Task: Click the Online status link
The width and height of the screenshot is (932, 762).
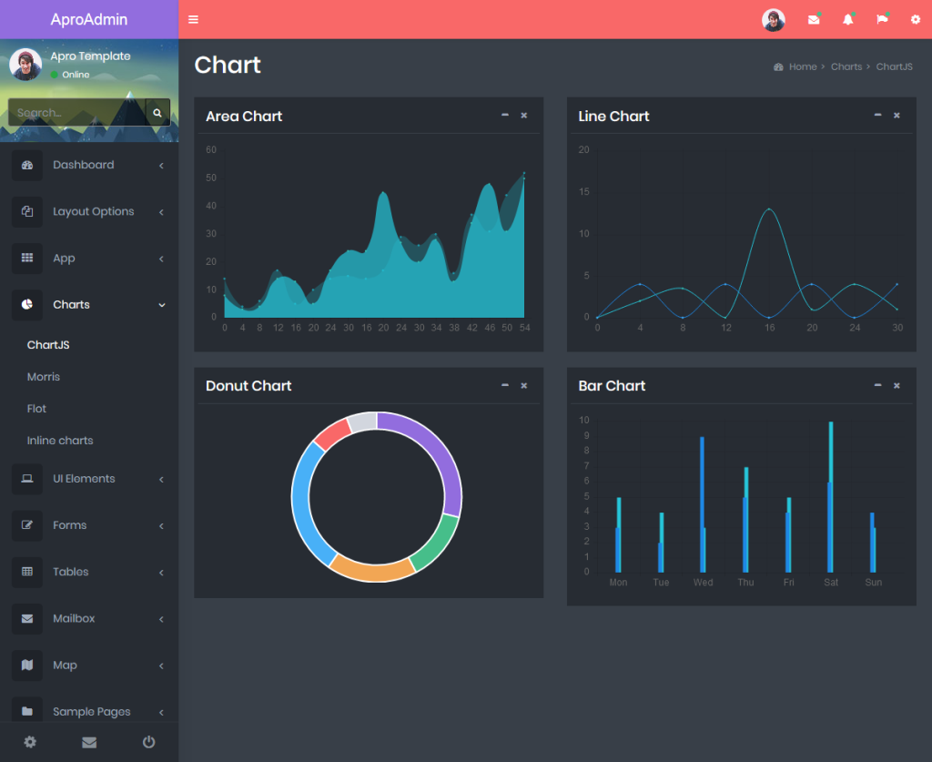Action: click(x=70, y=75)
